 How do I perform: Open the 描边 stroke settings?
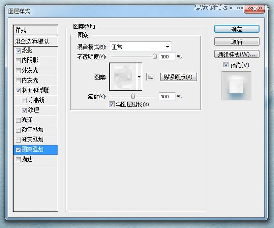pyautogui.click(x=27, y=160)
